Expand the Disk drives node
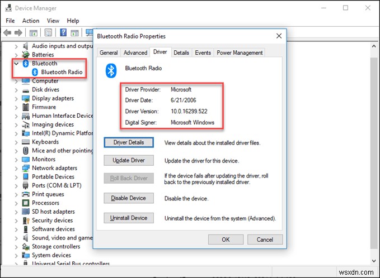Screen dimensions: 380x278 (16, 90)
